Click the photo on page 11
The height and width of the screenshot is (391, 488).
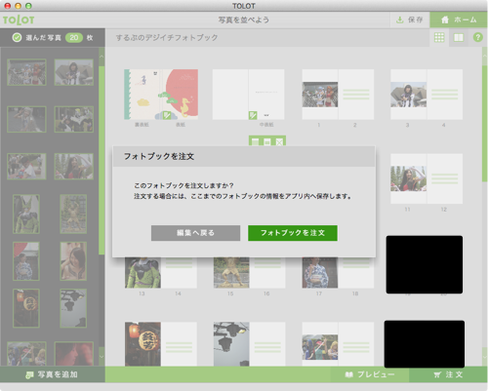[x=409, y=178]
